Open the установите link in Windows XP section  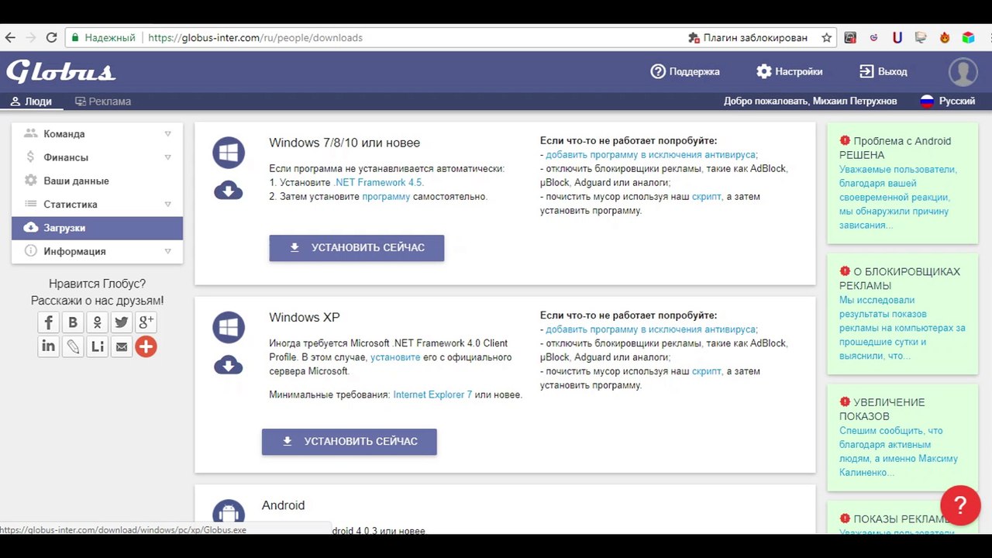click(x=395, y=357)
